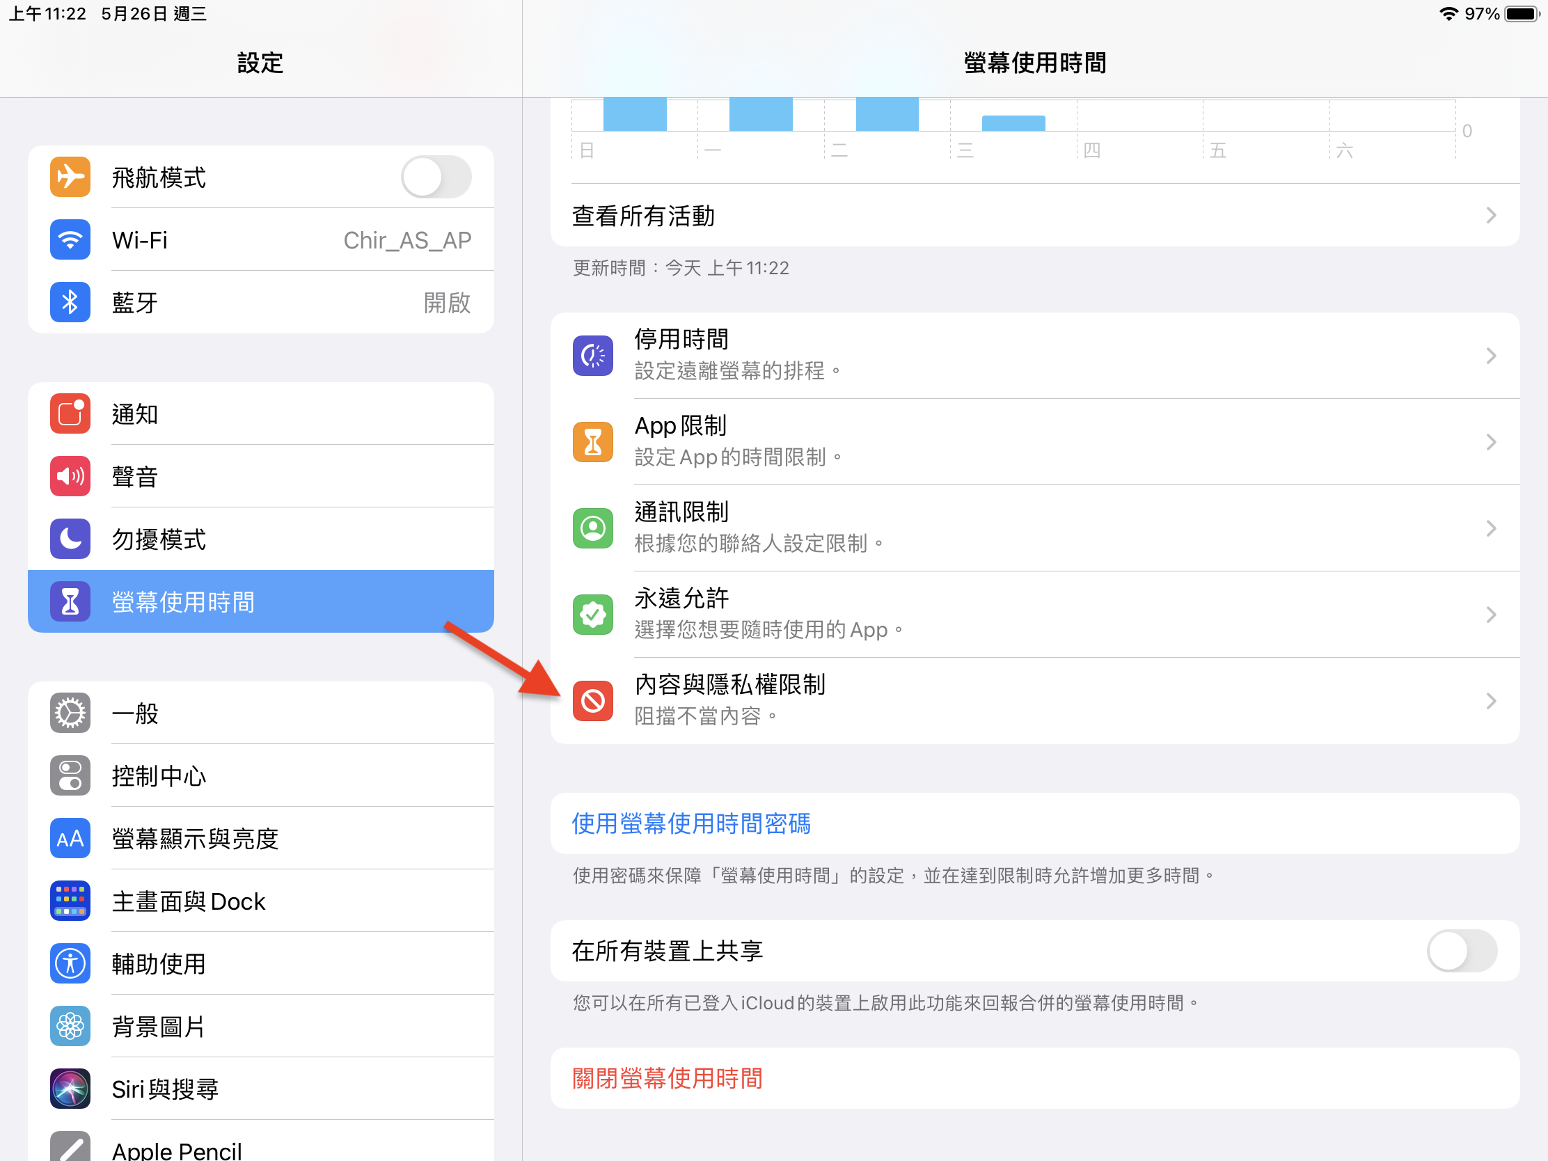Tap the Communication Limits (通訊限制) green icon
Viewport: 1548px width, 1161px height.
(593, 528)
